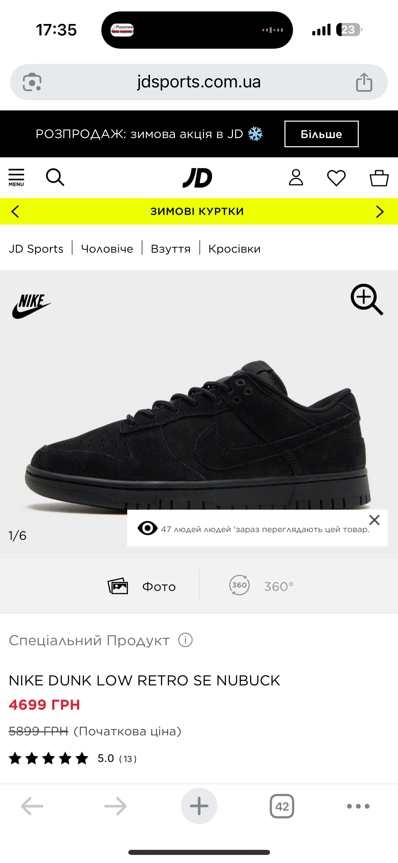398x863 pixels.
Task: Show previous promo with left chevron
Action: click(x=15, y=212)
